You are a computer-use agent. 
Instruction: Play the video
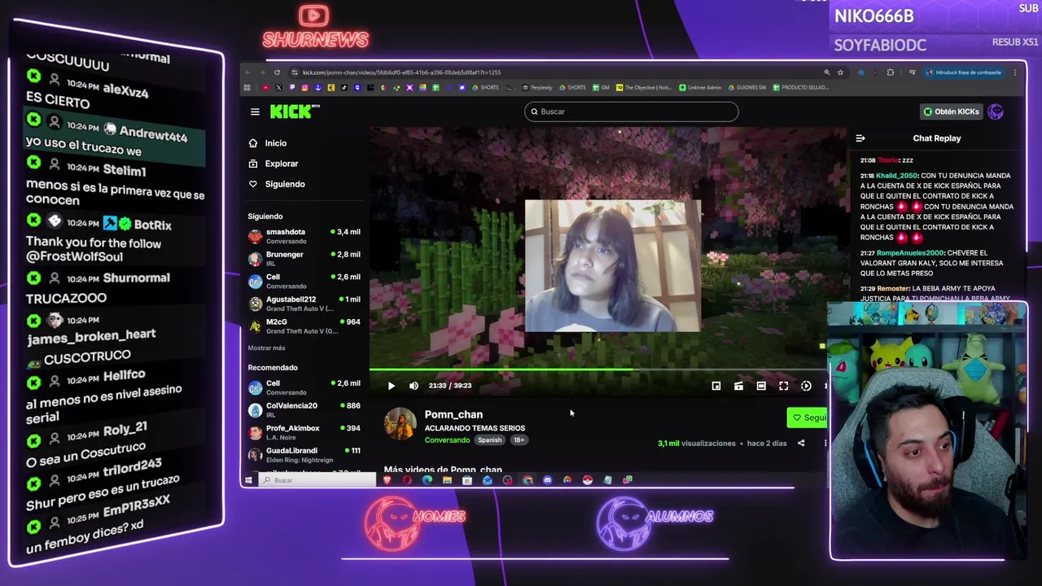pos(391,386)
